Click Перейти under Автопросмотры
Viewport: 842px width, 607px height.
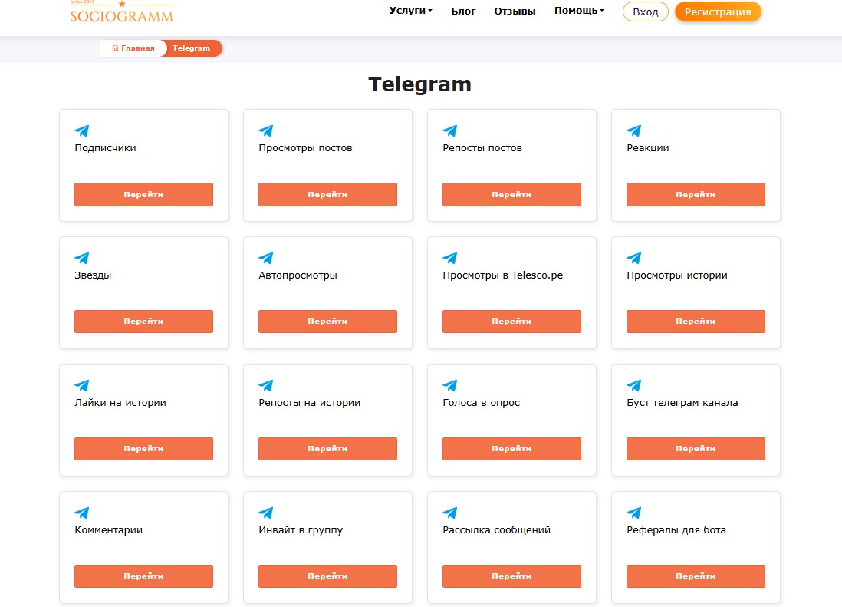tap(327, 322)
